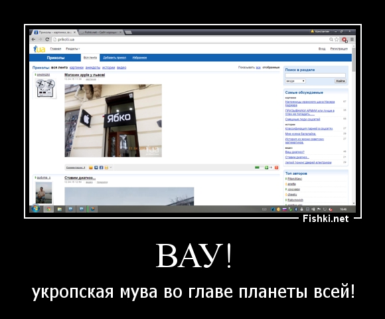Expand more share options arrow

tap(111, 167)
